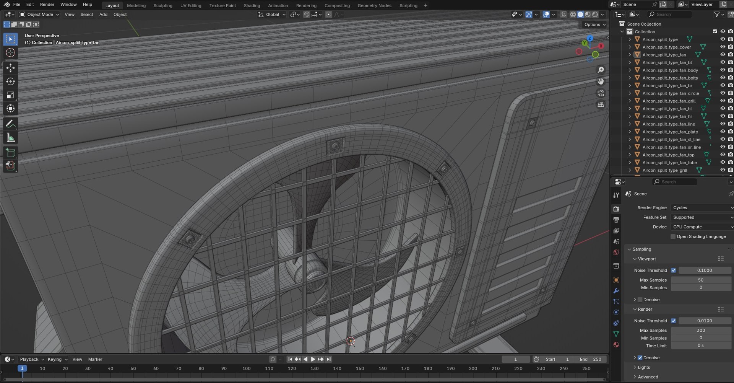Image resolution: width=734 pixels, height=383 pixels.
Task: Click the current frame number field
Action: [516, 360]
